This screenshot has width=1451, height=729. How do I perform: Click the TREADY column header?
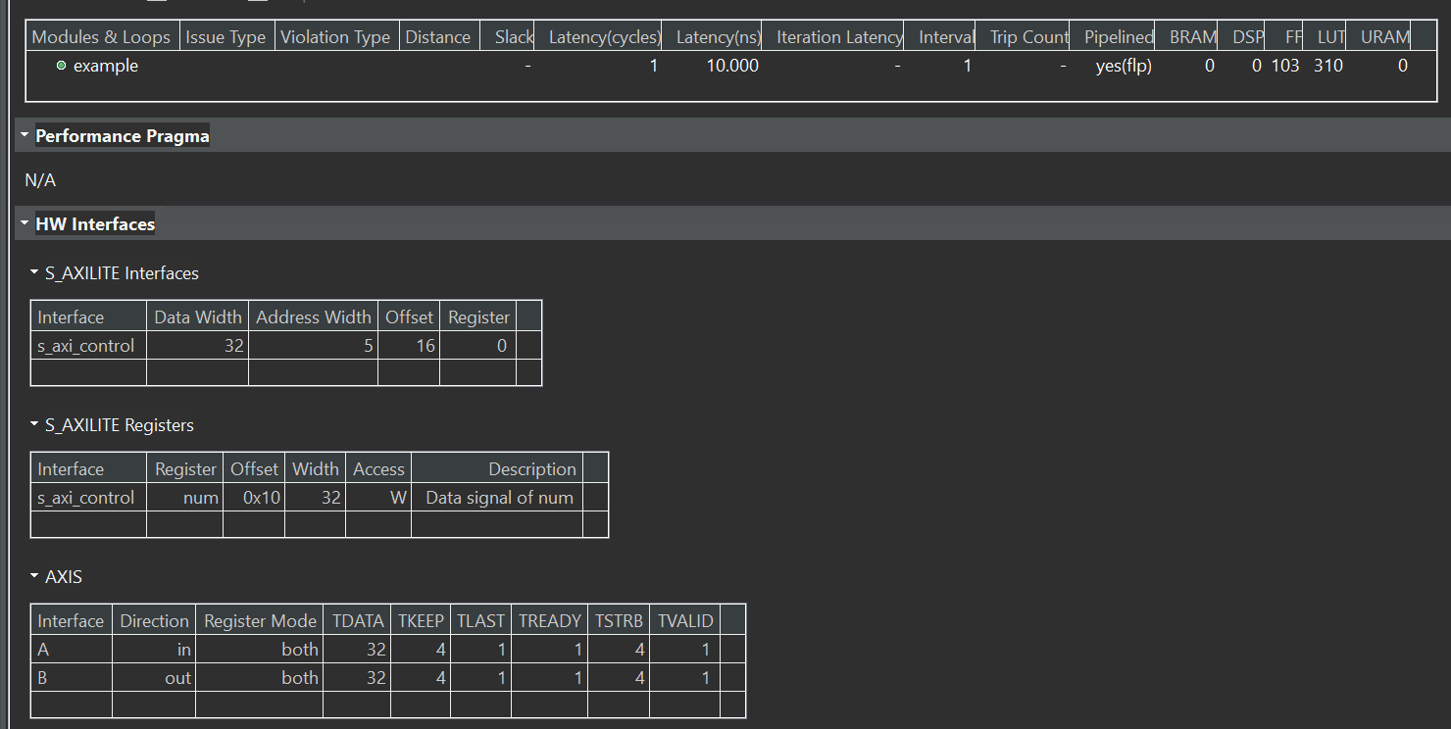click(x=550, y=620)
